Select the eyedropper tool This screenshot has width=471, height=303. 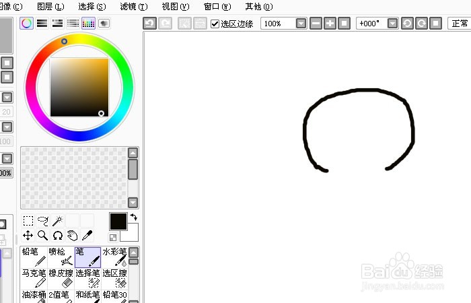pos(87,236)
